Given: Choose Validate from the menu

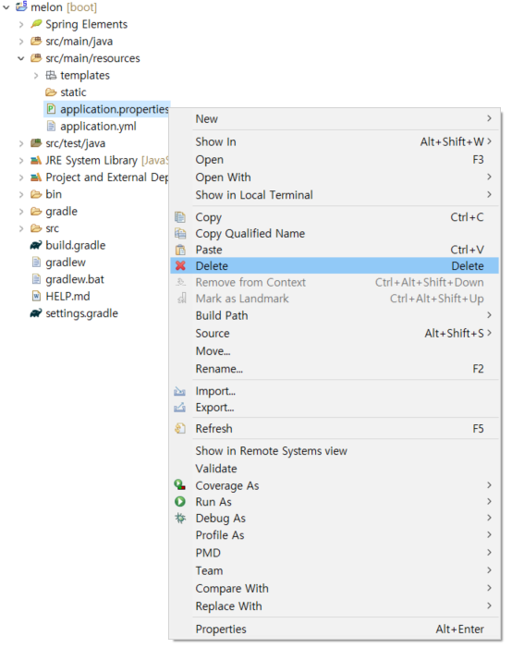Looking at the screenshot, I should click(335, 469).
